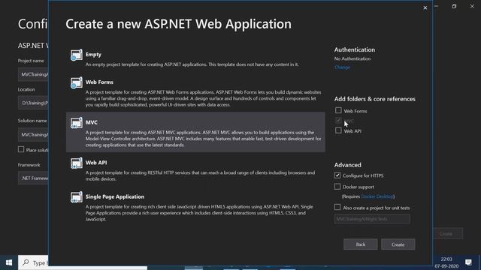Screen dimensions: 481x270
Task: Pick the Single Page Application template icon
Action: [77, 197]
